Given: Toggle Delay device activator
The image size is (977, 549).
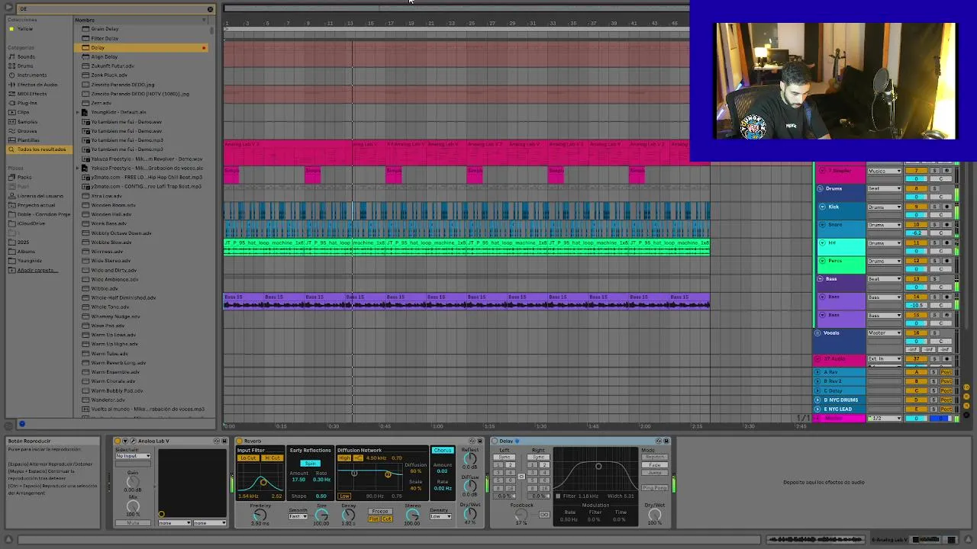Looking at the screenshot, I should pyautogui.click(x=495, y=441).
